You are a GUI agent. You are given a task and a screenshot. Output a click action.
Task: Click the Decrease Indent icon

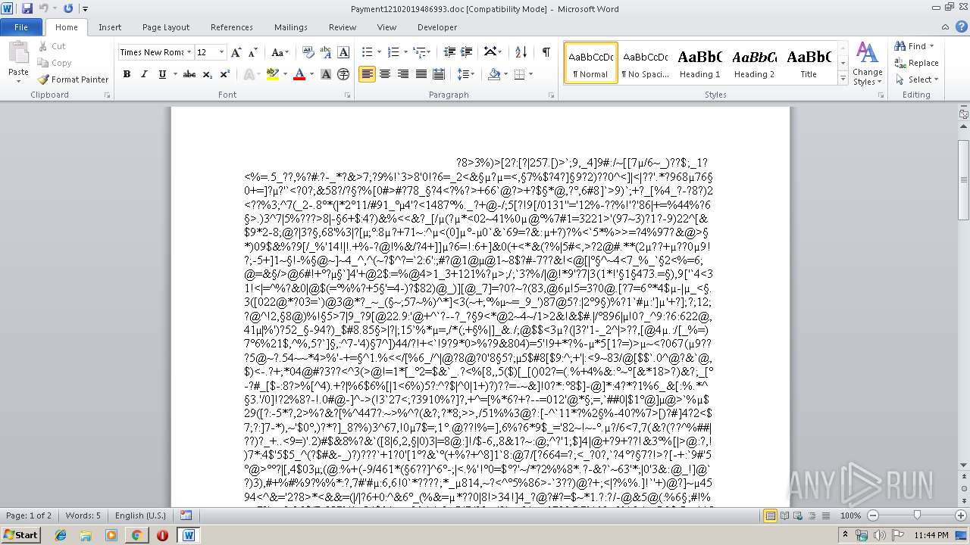tap(449, 52)
